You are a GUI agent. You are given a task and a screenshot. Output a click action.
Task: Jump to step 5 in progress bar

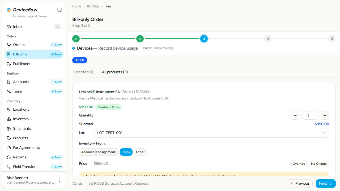[332, 39]
